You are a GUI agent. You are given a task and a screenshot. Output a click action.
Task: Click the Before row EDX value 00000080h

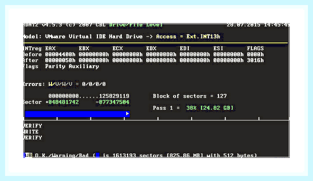[161, 54]
